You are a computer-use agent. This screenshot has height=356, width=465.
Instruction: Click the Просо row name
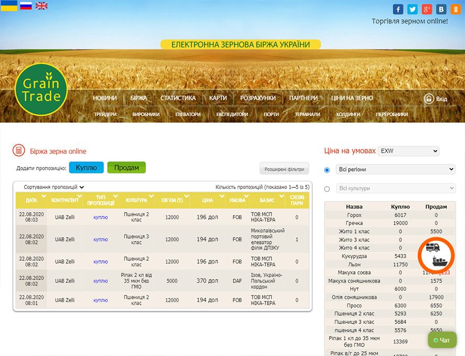(354, 306)
